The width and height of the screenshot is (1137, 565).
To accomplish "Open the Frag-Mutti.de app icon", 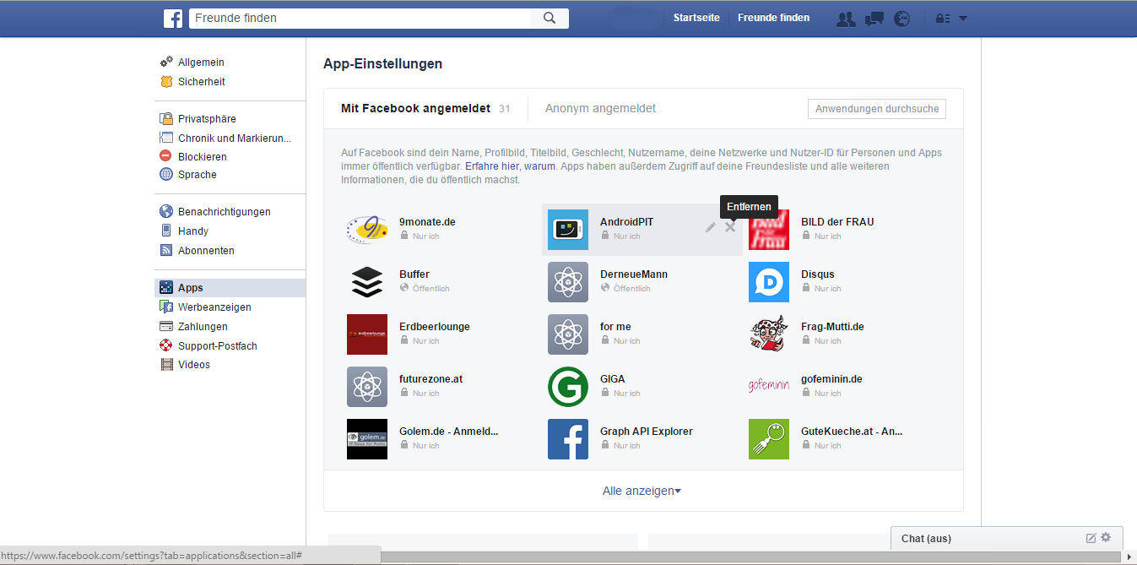I will point(769,334).
